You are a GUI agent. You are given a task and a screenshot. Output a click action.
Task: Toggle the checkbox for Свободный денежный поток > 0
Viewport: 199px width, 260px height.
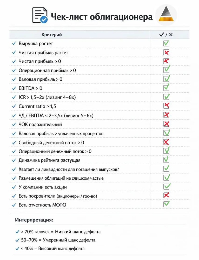pyautogui.click(x=166, y=142)
